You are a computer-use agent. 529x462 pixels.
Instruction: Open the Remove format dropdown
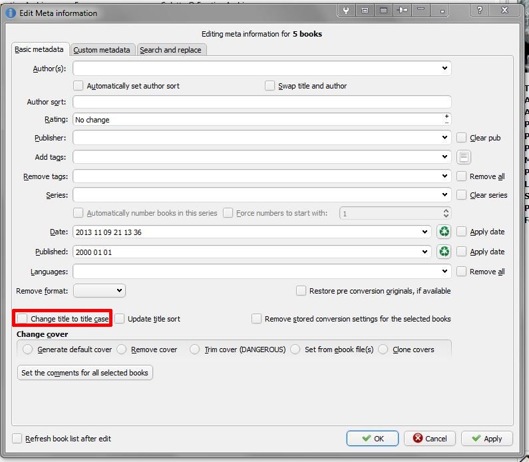100,290
